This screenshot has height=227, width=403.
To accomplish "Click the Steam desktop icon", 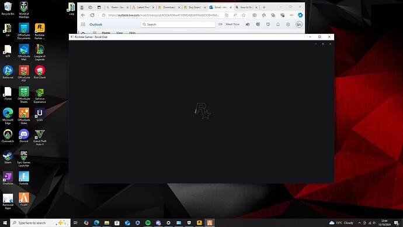I will pos(8,157).
